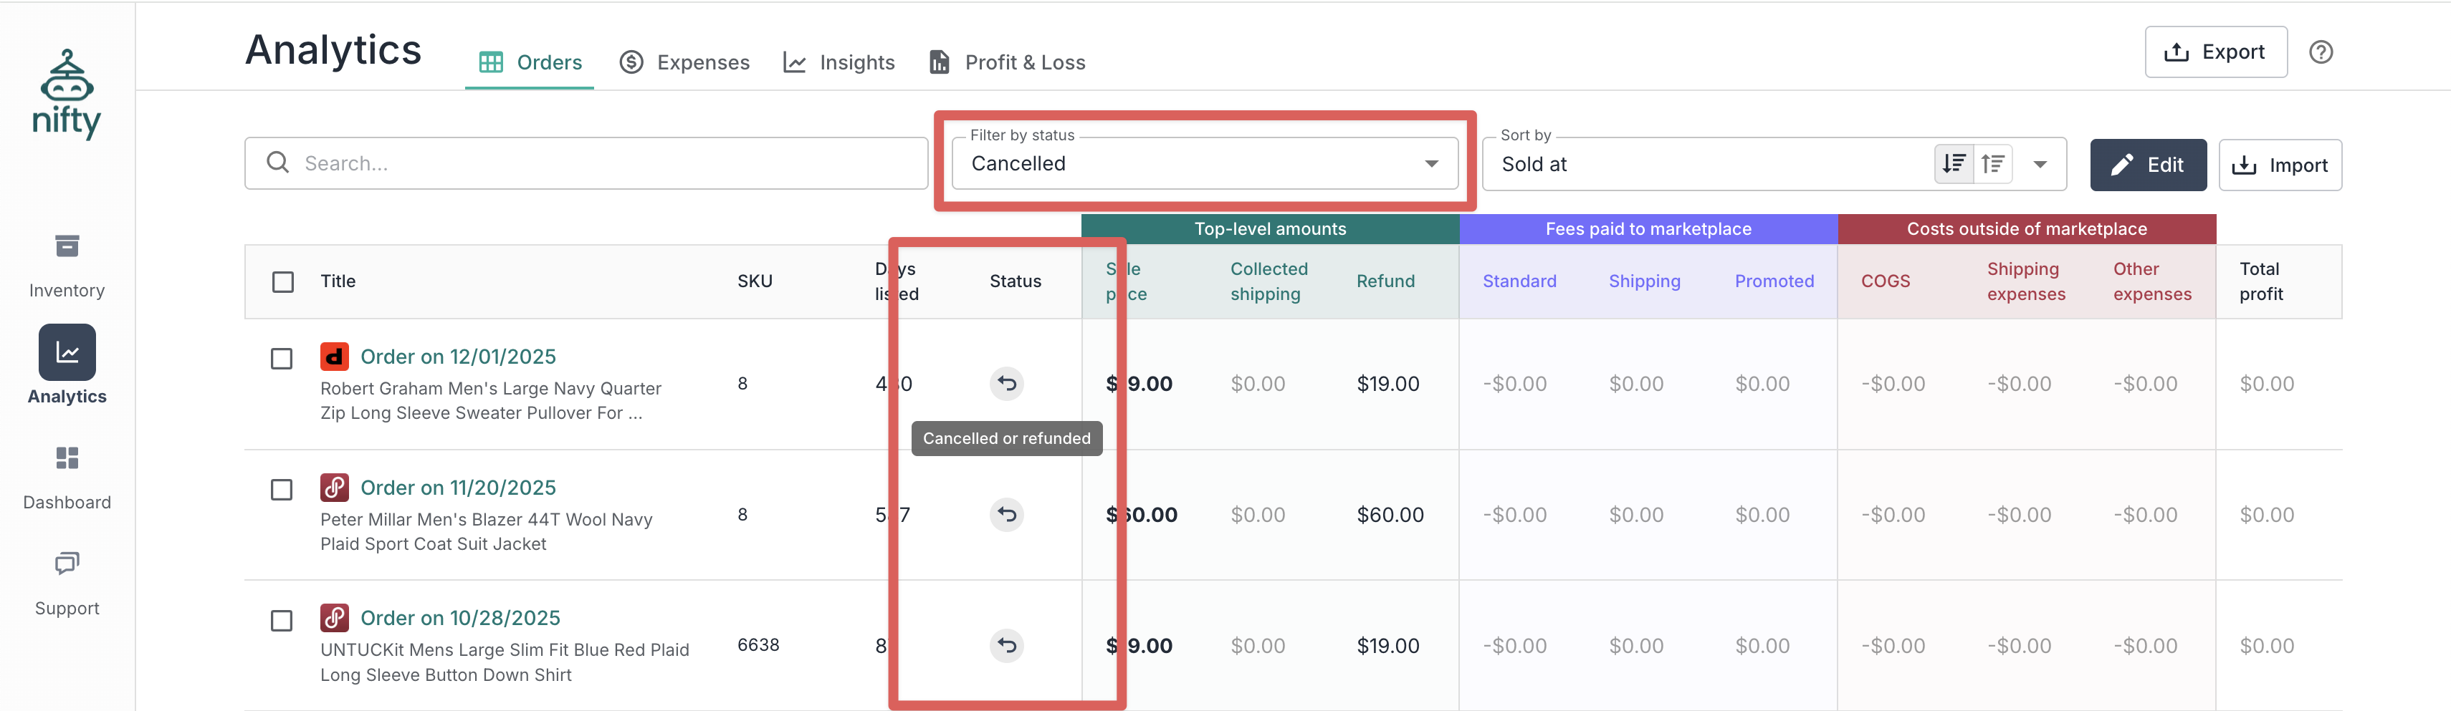Switch to the Expenses tab
The width and height of the screenshot is (2451, 711).
click(x=684, y=63)
